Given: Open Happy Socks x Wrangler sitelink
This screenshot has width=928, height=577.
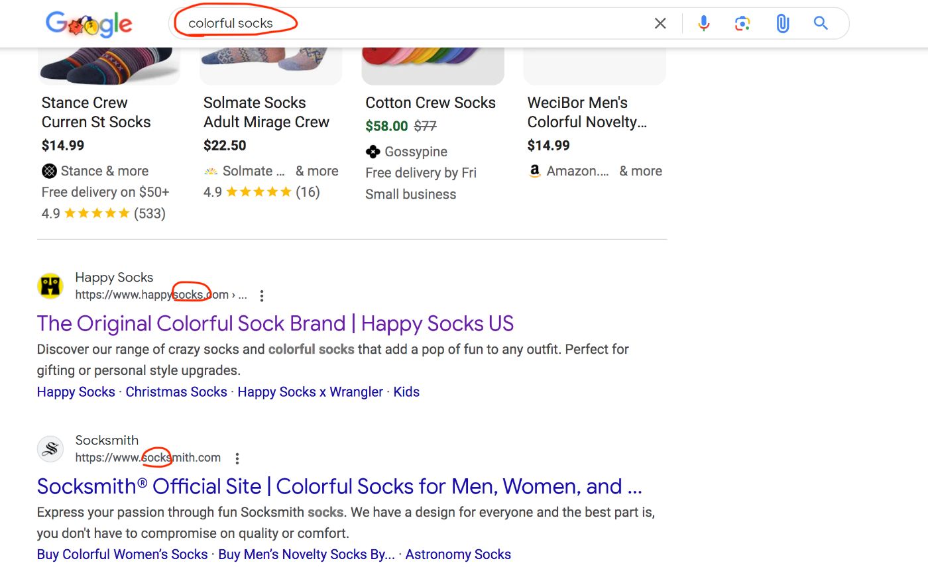Looking at the screenshot, I should click(x=310, y=392).
